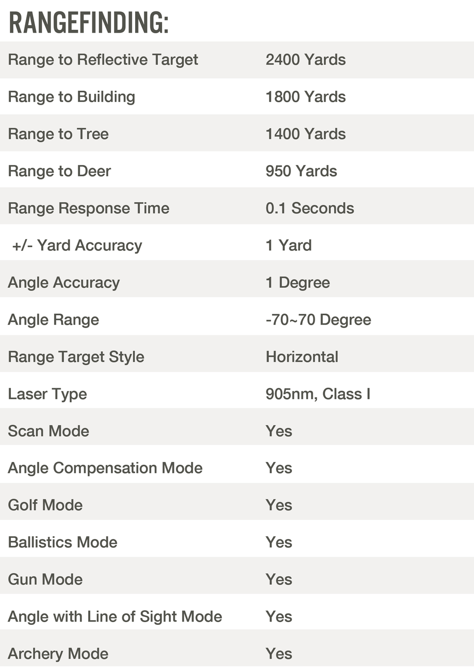Click the 'Range Target Style' label
This screenshot has height=667, width=474.
pos(76,357)
